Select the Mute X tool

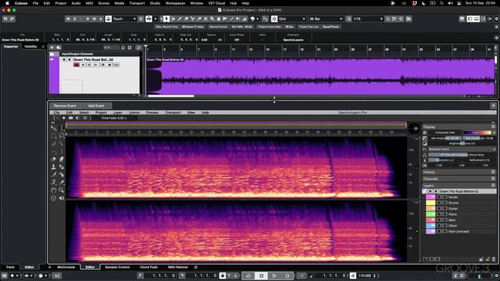point(205,19)
